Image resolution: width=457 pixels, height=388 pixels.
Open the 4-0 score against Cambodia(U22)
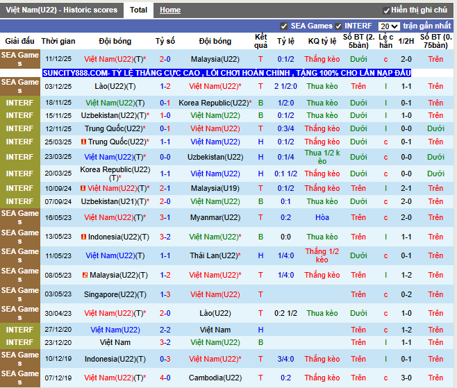coord(165,378)
